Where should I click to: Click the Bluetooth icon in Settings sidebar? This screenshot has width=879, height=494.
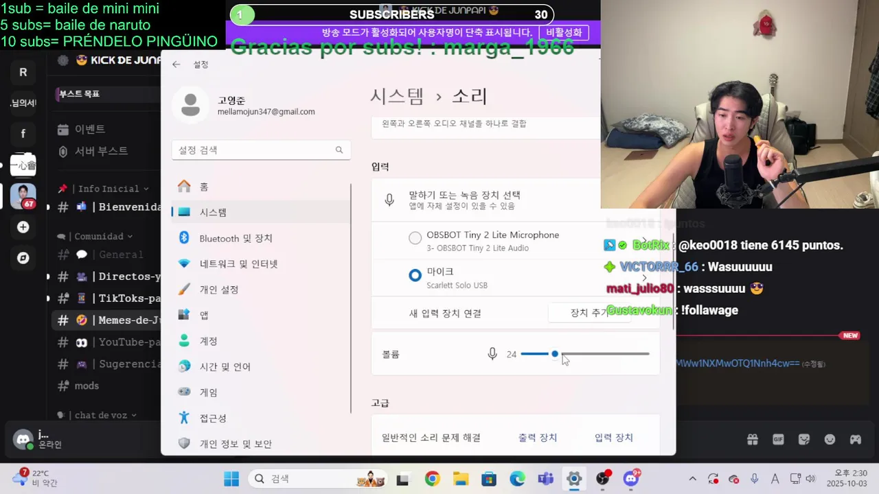pyautogui.click(x=184, y=237)
